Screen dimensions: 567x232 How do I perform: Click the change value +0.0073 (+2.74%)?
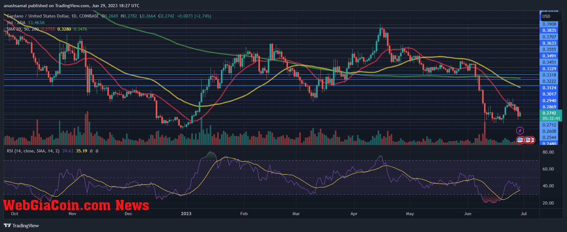click(x=194, y=16)
